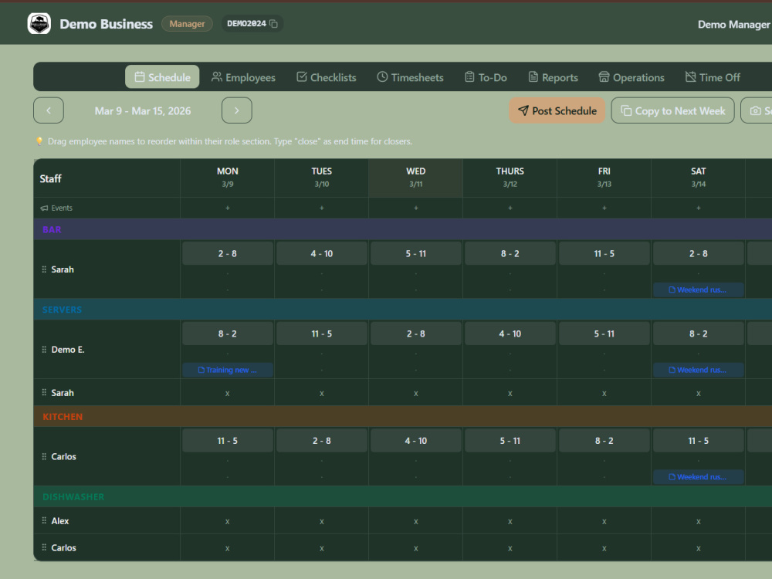772x579 pixels.
Task: Switch to the Timesheets tab
Action: pyautogui.click(x=410, y=77)
